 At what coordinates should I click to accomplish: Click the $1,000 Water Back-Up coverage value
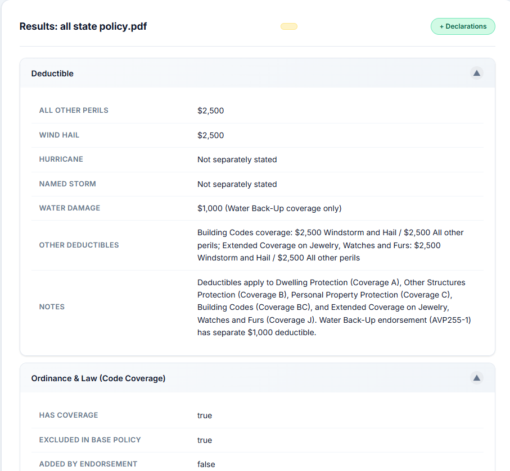coord(269,208)
